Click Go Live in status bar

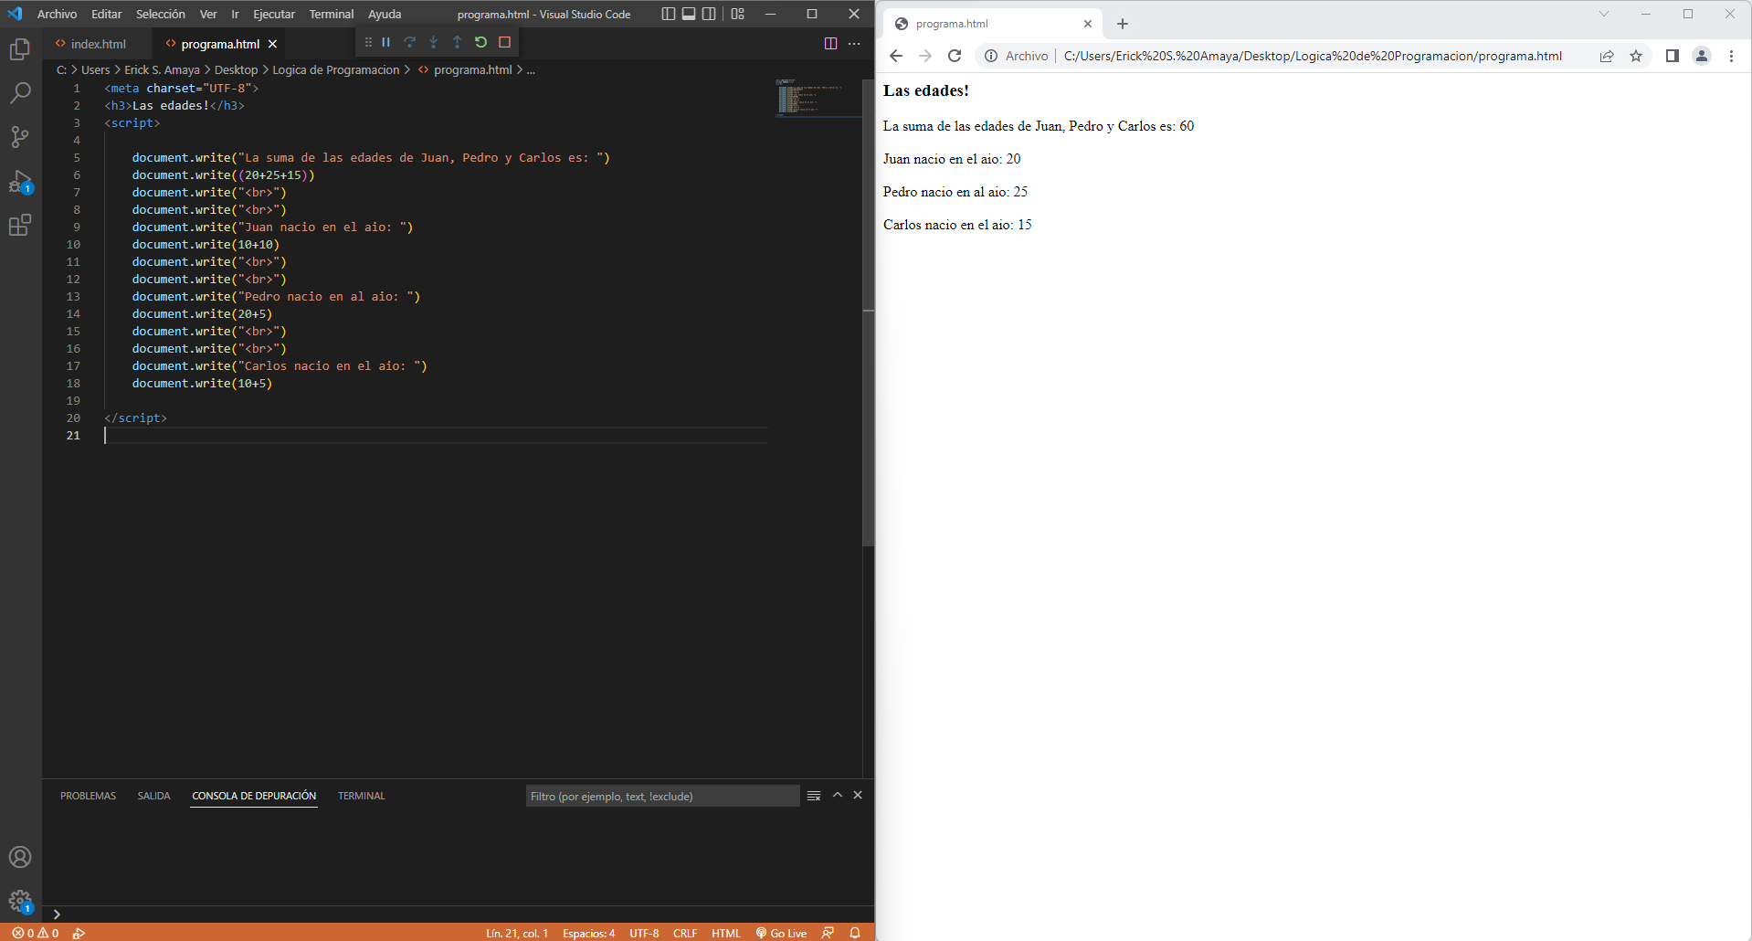pyautogui.click(x=782, y=933)
